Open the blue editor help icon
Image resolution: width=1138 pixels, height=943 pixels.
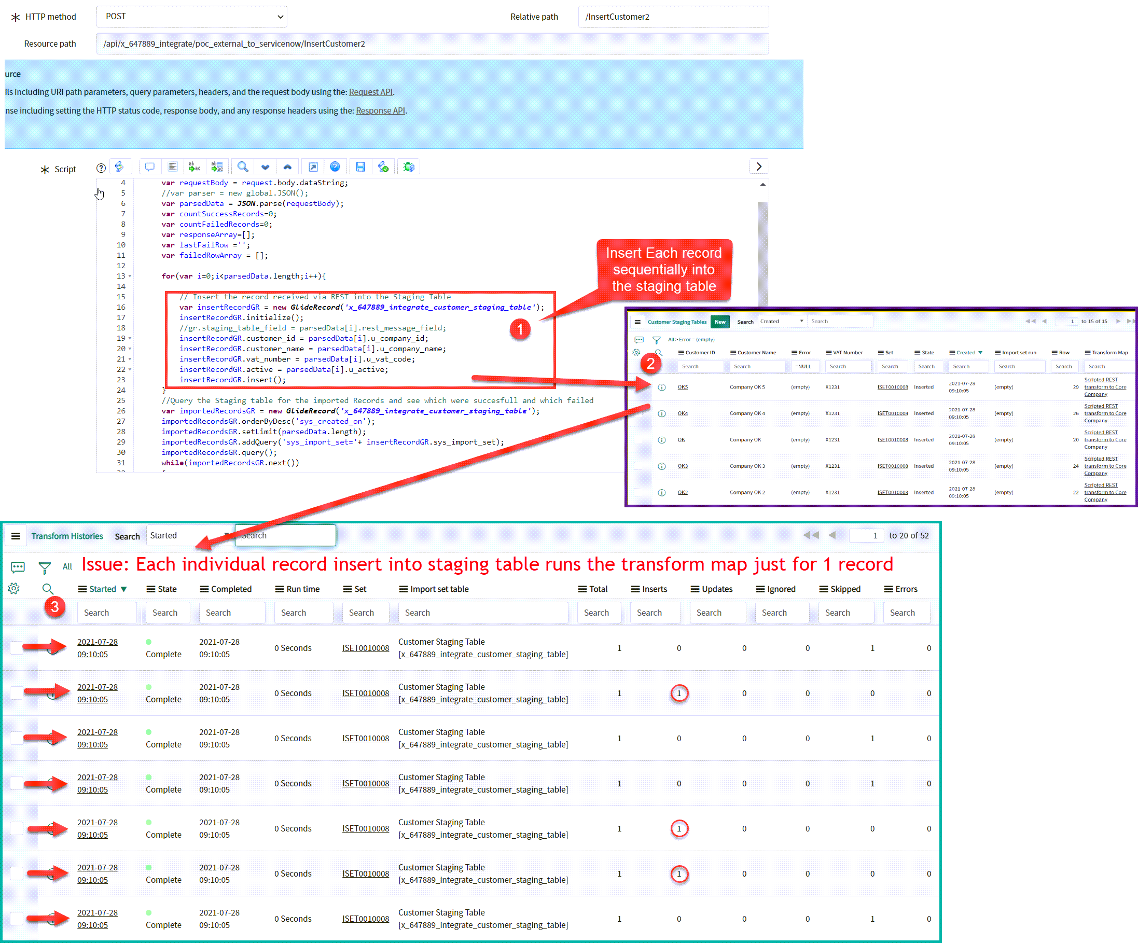point(335,167)
